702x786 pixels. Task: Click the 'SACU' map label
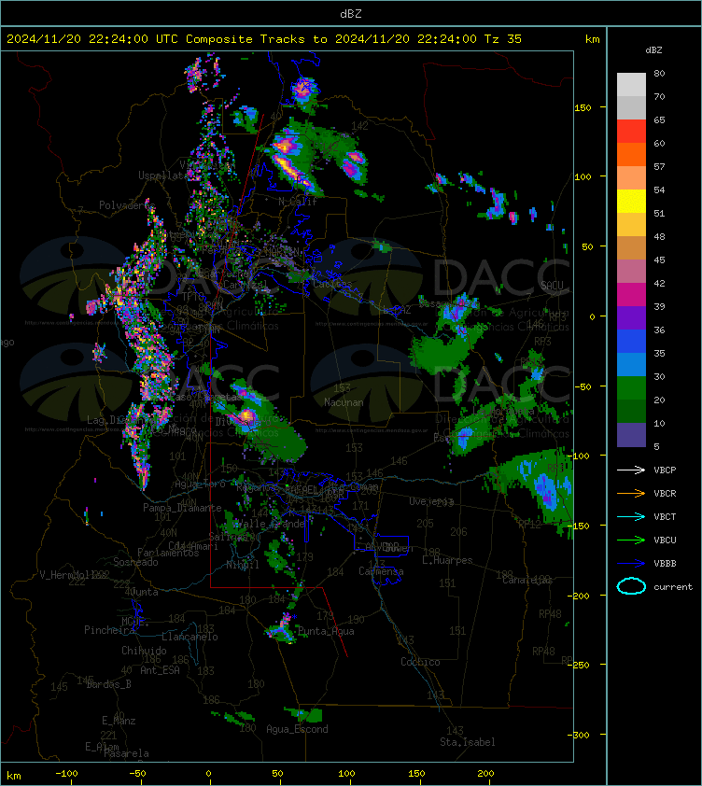[552, 286]
